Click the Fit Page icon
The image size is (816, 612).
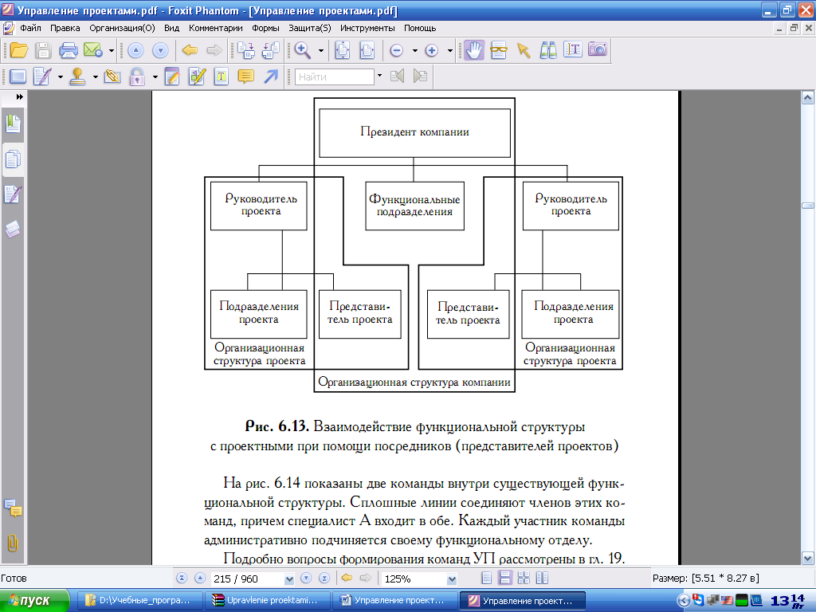(x=343, y=50)
